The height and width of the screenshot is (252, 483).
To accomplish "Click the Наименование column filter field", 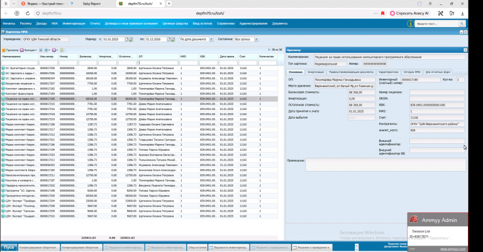I will [19, 62].
